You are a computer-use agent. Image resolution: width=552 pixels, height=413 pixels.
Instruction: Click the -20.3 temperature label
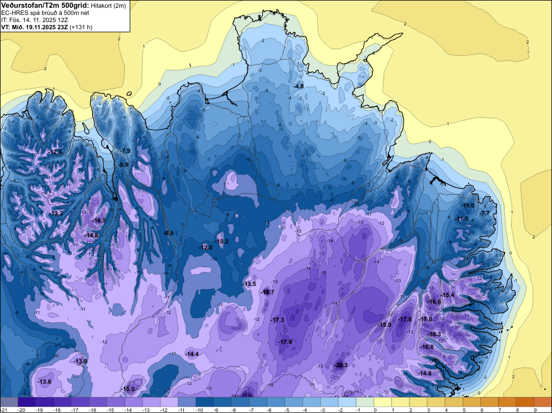(x=341, y=365)
